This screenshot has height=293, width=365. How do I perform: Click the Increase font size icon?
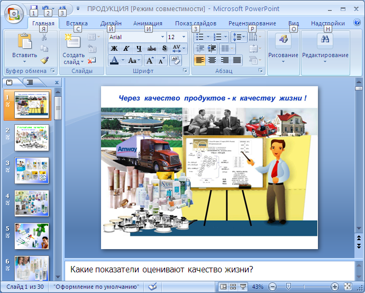click(150, 60)
